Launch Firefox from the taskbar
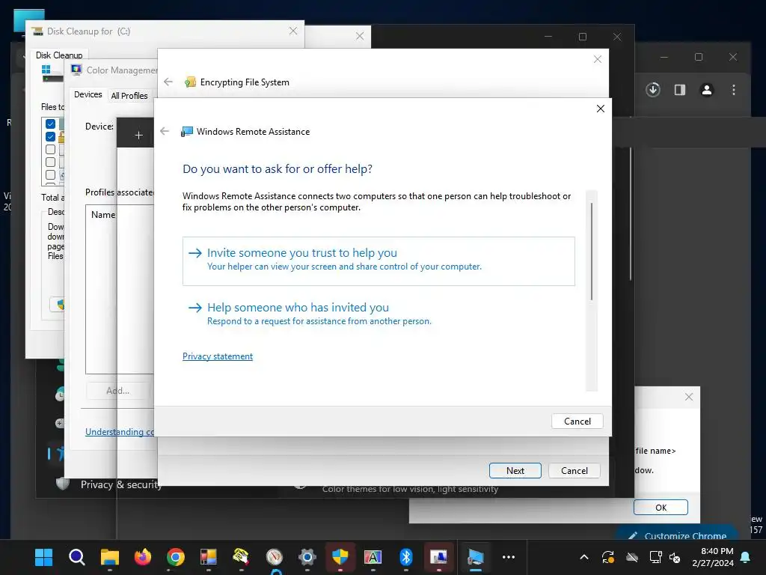766x575 pixels. 143,556
